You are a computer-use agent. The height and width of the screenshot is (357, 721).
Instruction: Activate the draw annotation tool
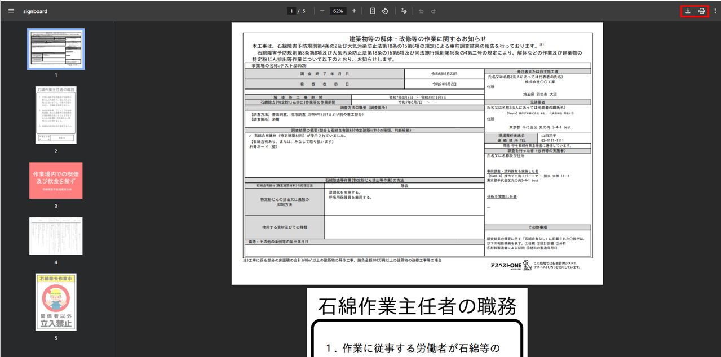(404, 11)
